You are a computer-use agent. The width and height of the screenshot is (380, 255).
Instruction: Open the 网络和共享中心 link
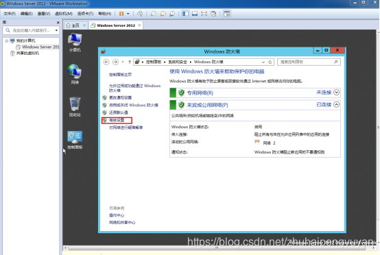point(122,223)
